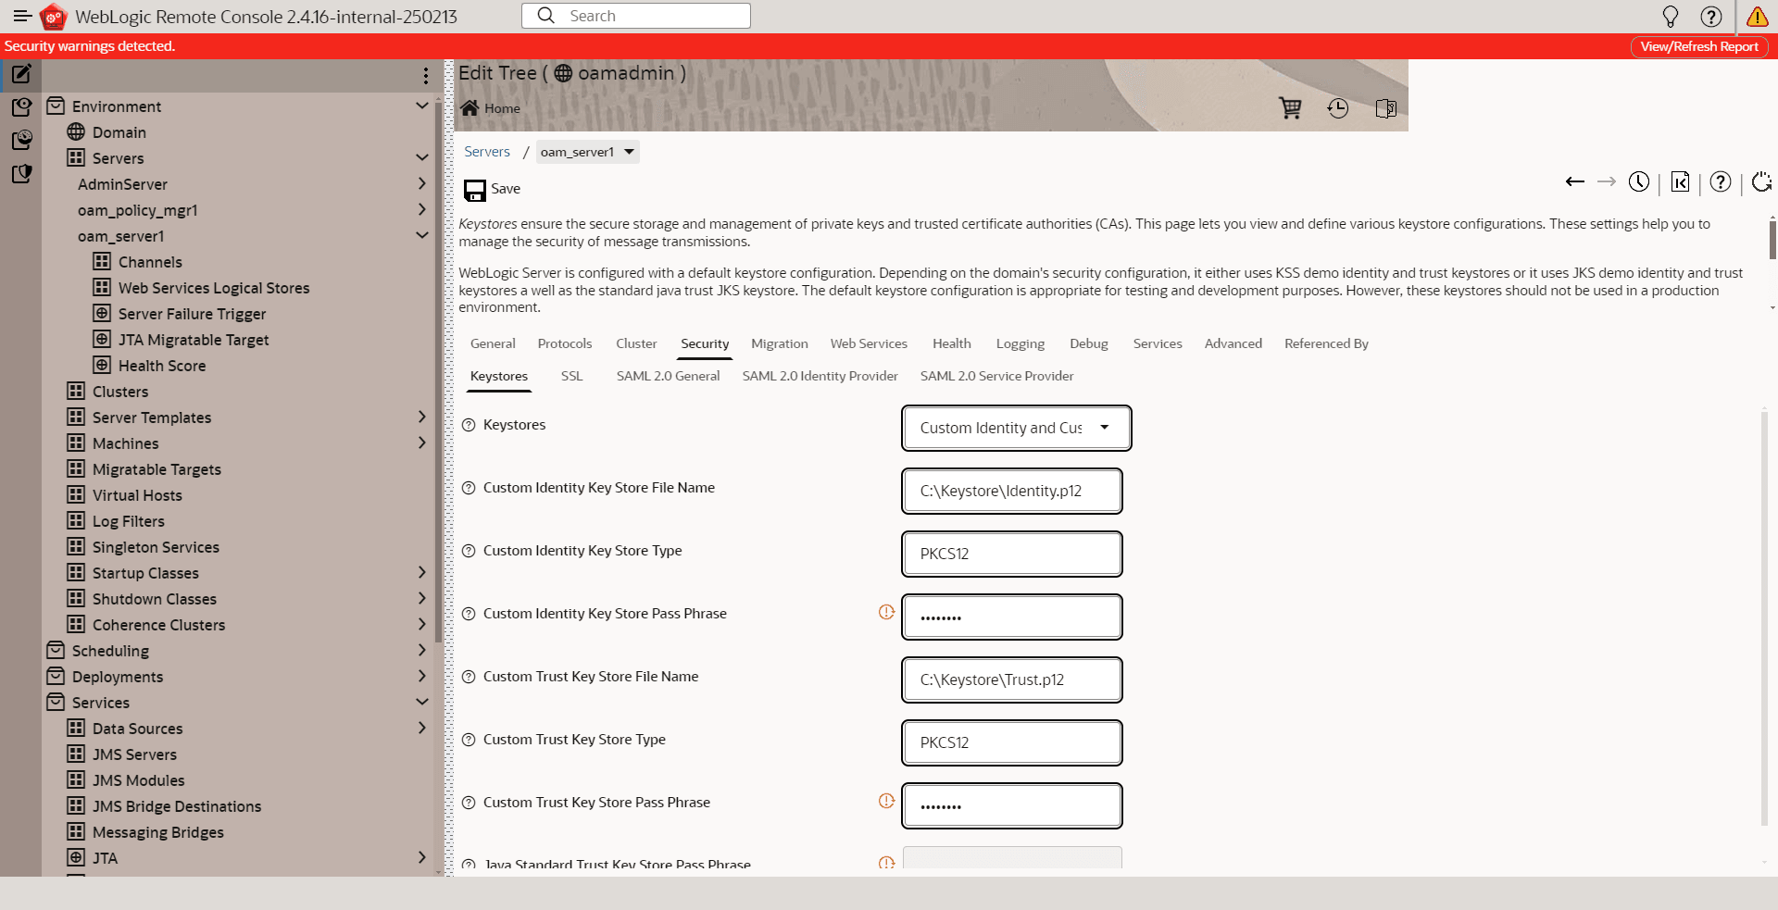Expand the Data Sources node
This screenshot has height=910, width=1778.
(422, 728)
